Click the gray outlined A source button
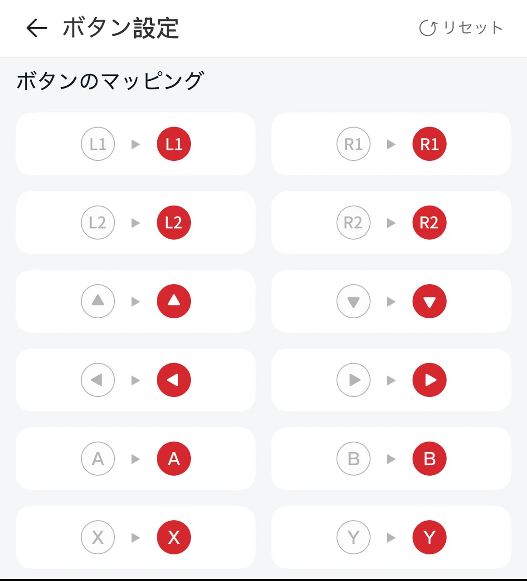The image size is (527, 581). tap(98, 459)
